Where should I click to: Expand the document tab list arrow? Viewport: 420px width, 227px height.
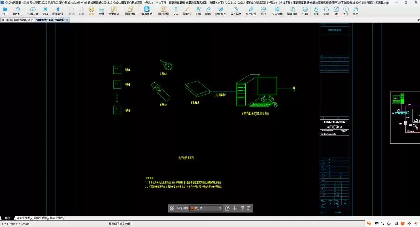pyautogui.click(x=418, y=20)
